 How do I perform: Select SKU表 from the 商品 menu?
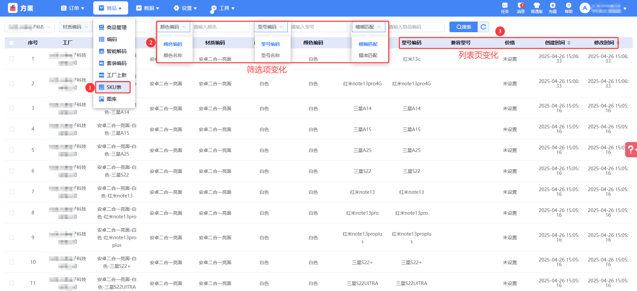point(114,87)
